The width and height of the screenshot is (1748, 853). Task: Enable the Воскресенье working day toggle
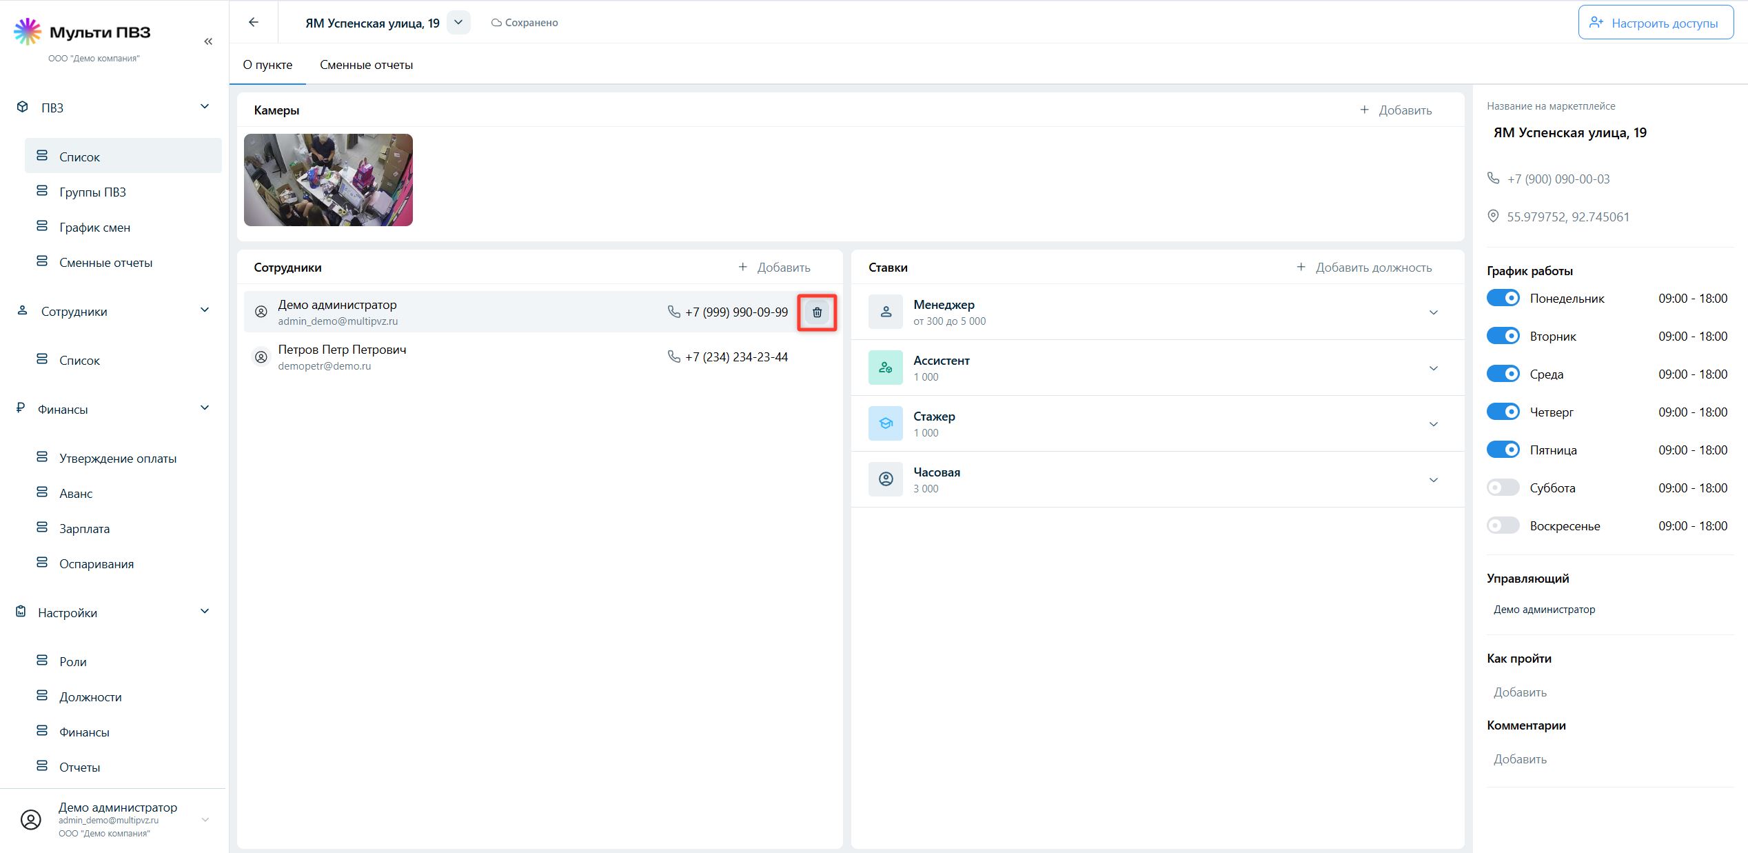tap(1503, 525)
